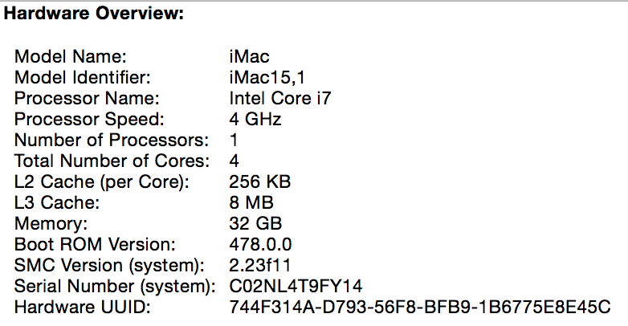Select the 4 GHz speed value
This screenshot has height=326, width=628.
point(255,120)
